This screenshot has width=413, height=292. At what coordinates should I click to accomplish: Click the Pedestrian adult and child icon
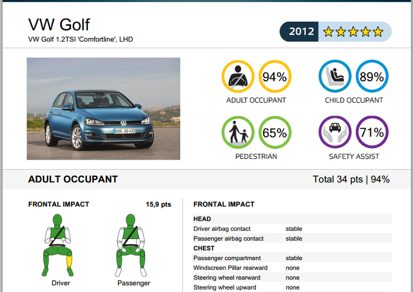(x=238, y=132)
